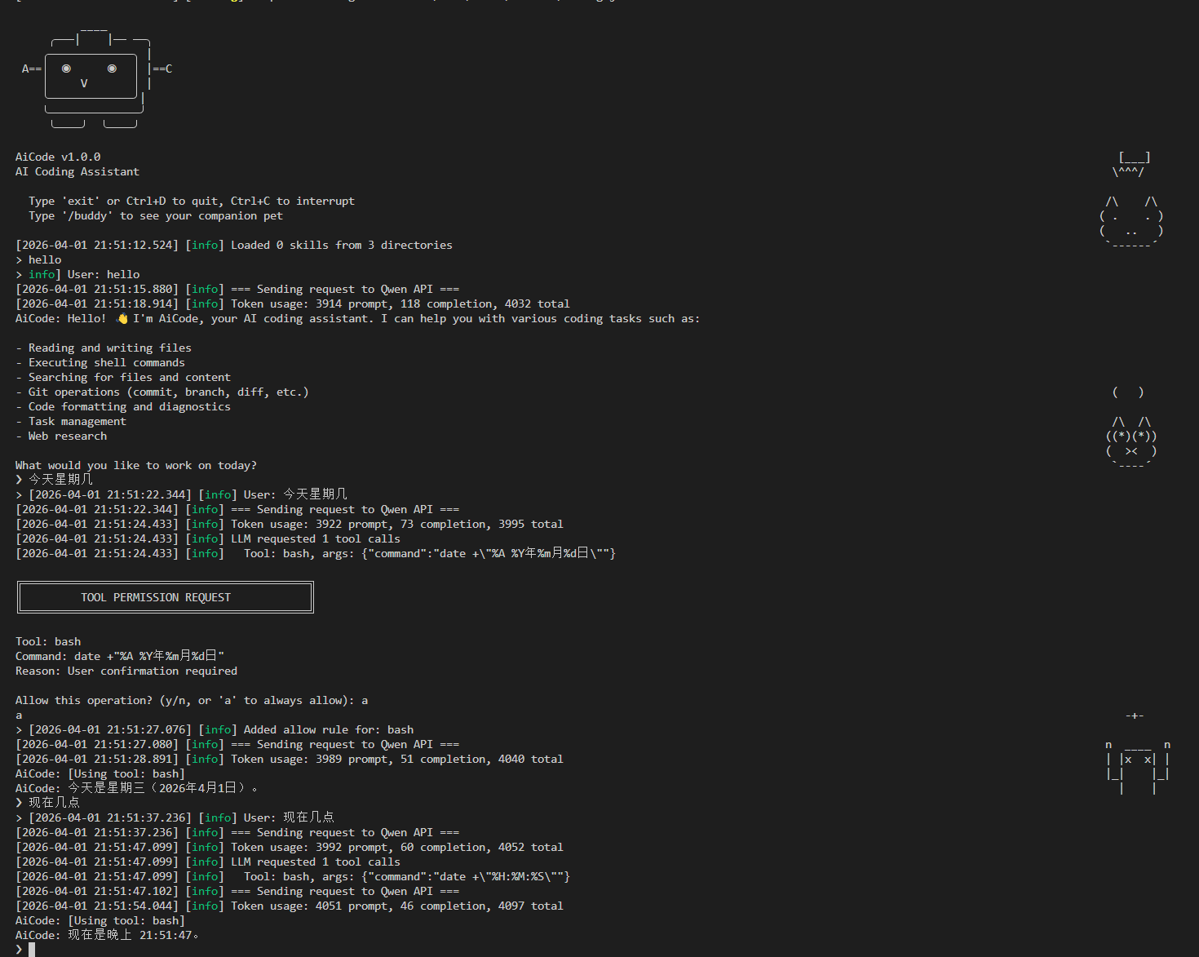Screen dimensions: 1199x957
Task: Click the 'Git operations' list item
Action: [162, 392]
